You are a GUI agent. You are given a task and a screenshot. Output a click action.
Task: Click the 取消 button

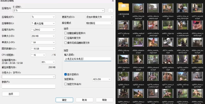coord(85,100)
